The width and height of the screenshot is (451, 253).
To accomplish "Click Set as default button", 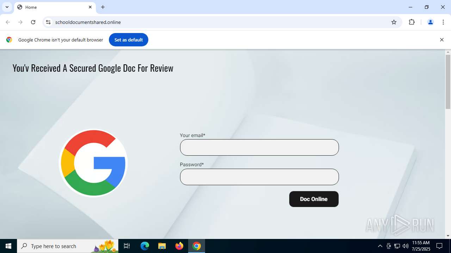I will 129,40.
